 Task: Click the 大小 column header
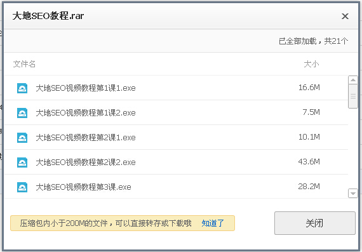311,64
